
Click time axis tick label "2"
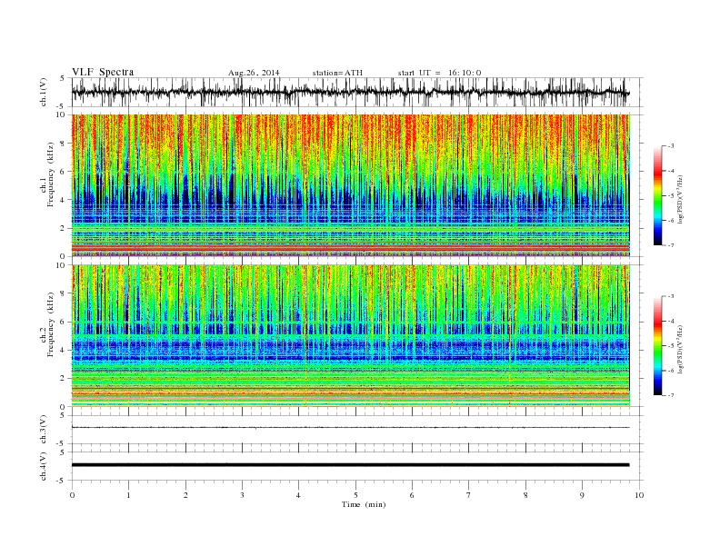(185, 495)
